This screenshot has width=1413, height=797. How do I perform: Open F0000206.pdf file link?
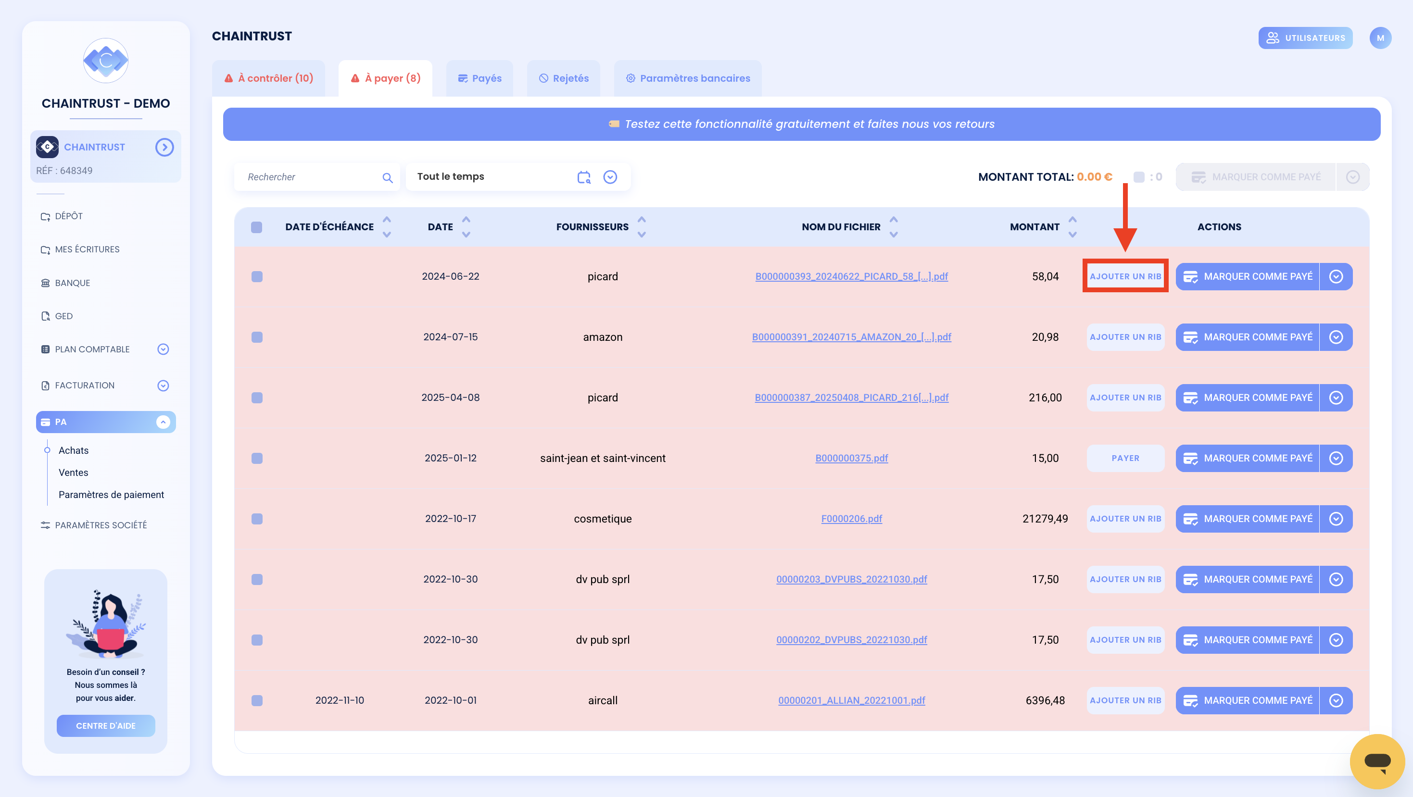pyautogui.click(x=851, y=519)
